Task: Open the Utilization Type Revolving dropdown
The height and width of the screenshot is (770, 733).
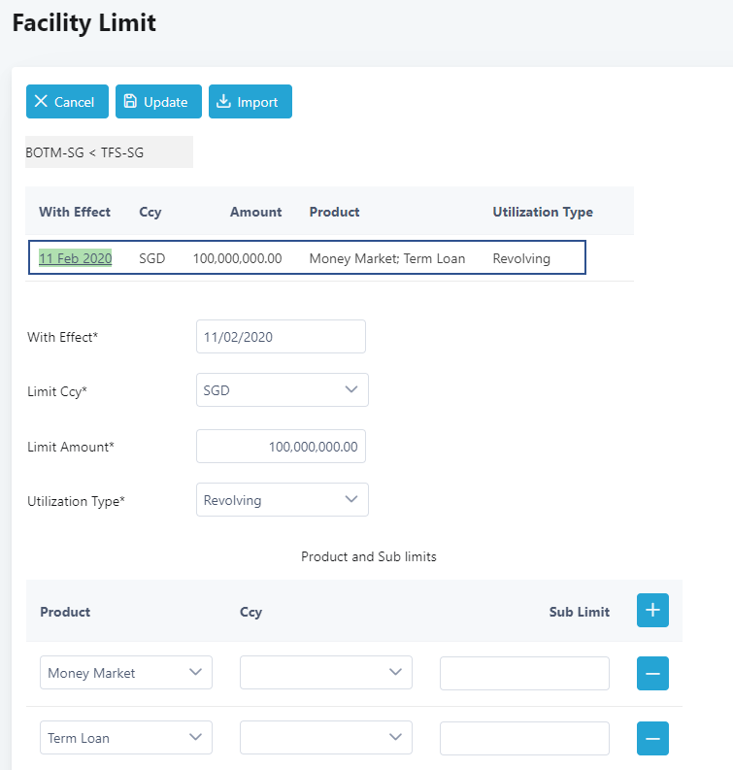Action: tap(282, 500)
